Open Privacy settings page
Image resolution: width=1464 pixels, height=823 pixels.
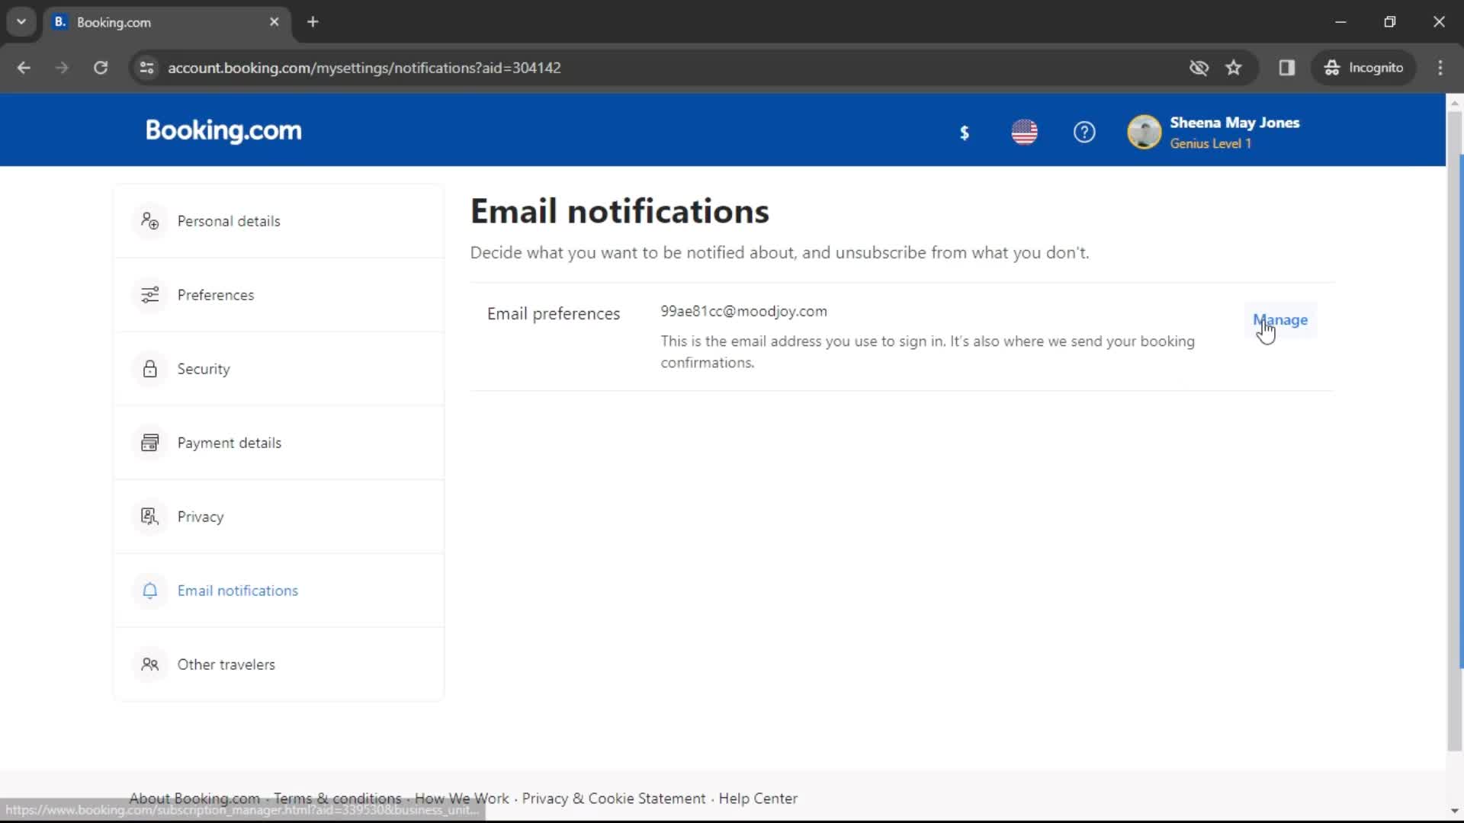coord(200,517)
